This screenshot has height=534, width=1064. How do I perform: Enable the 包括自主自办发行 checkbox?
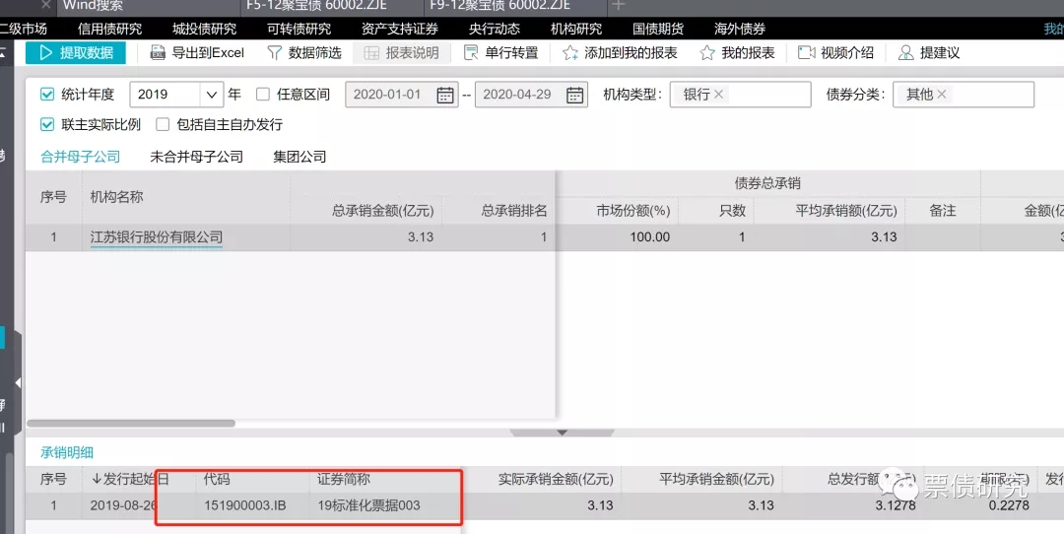click(x=163, y=124)
